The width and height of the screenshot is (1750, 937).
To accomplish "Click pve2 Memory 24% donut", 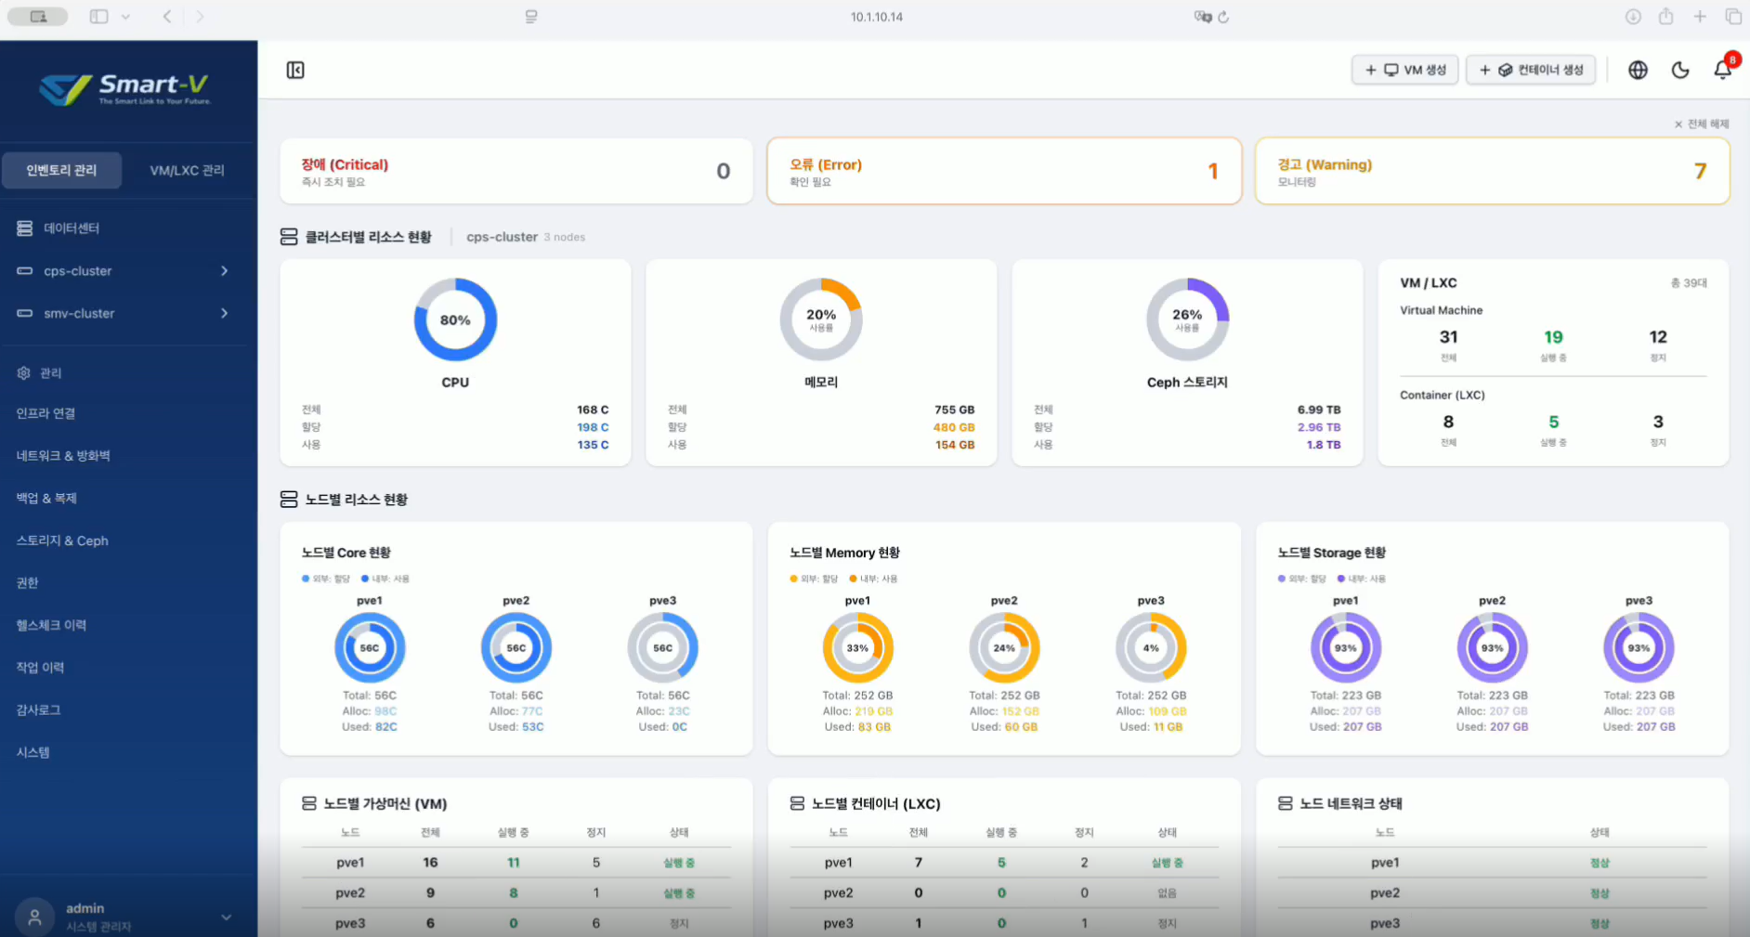I will point(1004,648).
